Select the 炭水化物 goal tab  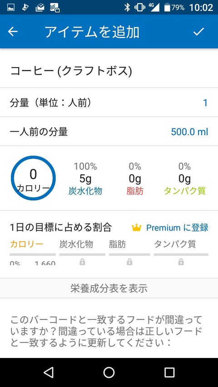click(76, 245)
